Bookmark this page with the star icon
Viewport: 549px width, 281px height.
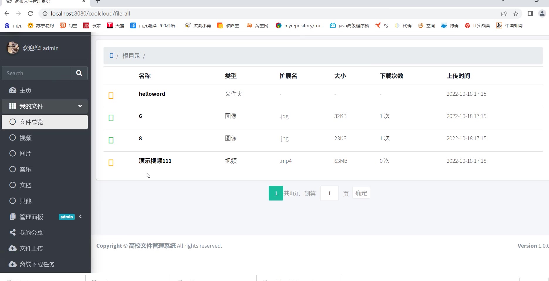point(516,14)
